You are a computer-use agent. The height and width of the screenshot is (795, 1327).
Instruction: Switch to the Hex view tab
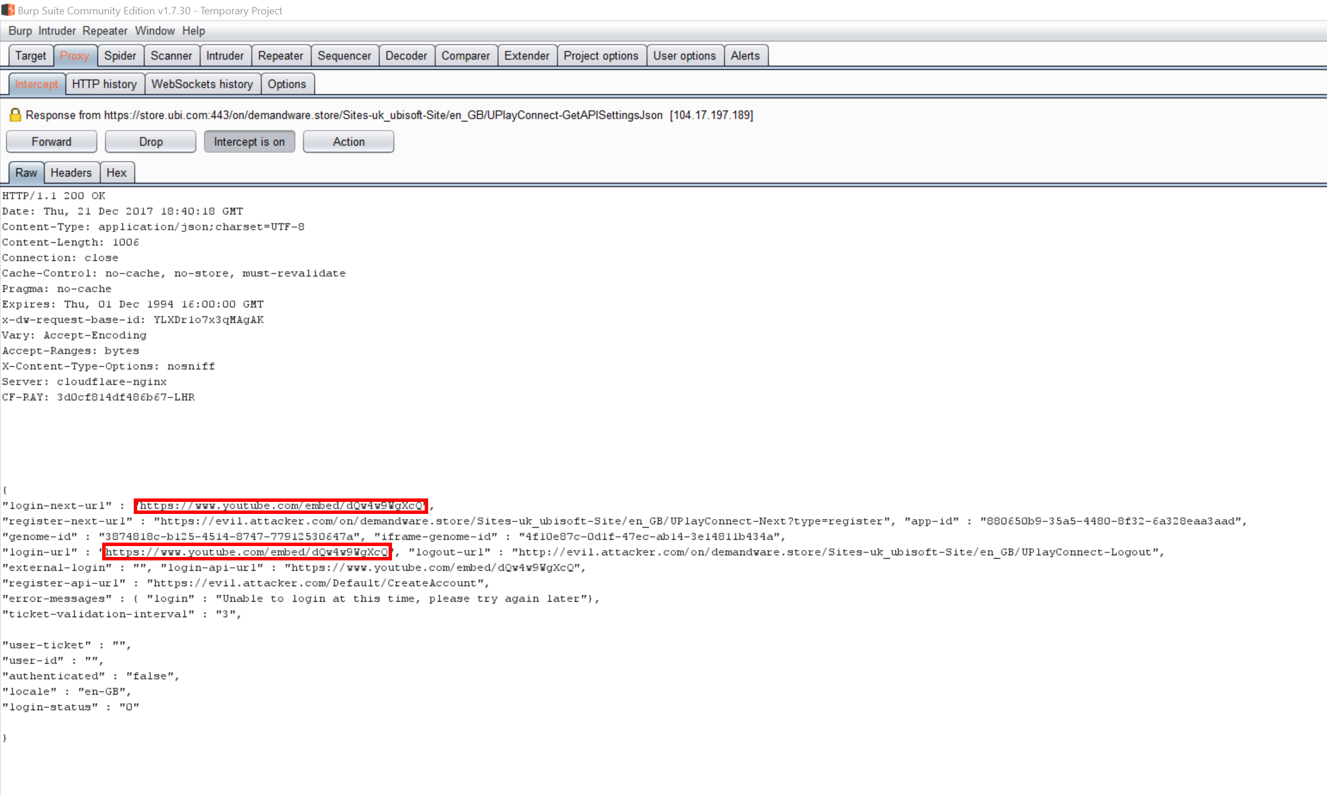[x=117, y=173]
